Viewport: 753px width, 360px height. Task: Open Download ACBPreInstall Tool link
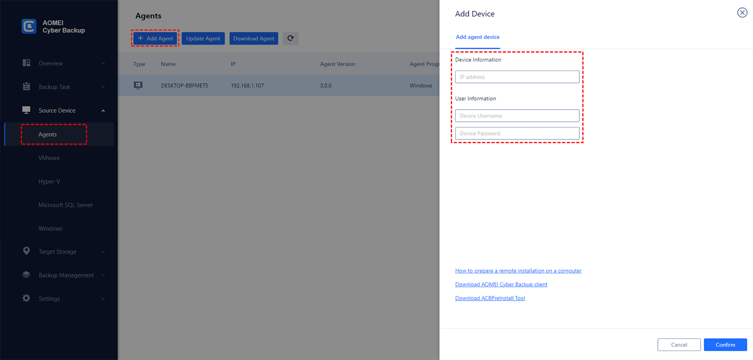490,298
